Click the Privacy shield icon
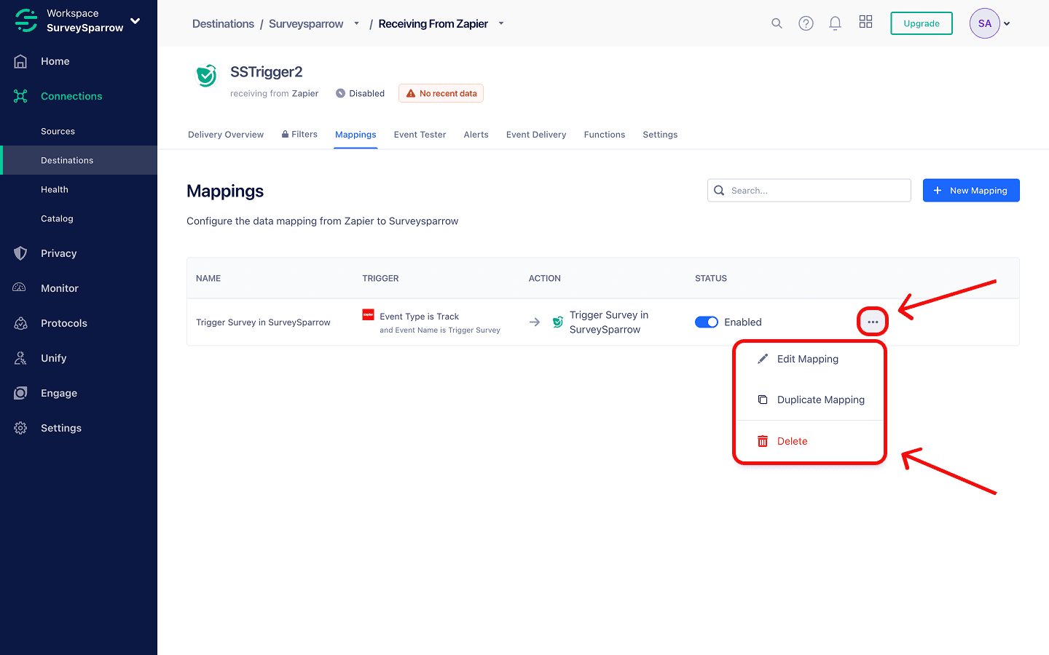The height and width of the screenshot is (655, 1049). (x=20, y=253)
